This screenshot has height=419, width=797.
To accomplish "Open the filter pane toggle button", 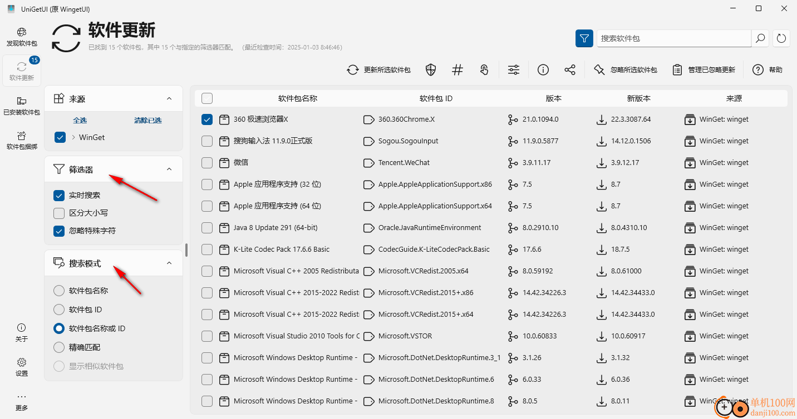I will 584,38.
